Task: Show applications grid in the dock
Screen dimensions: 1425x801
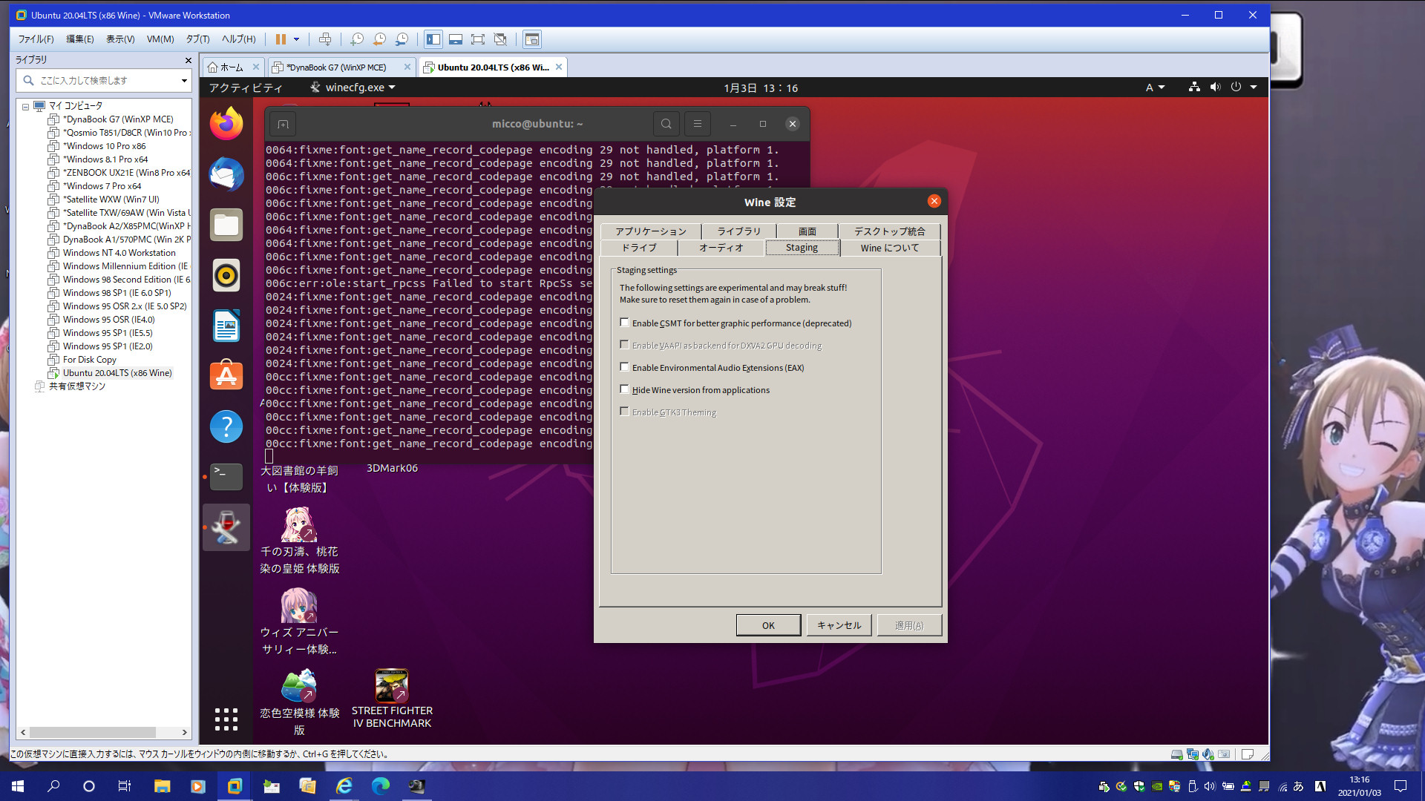Action: (x=226, y=719)
